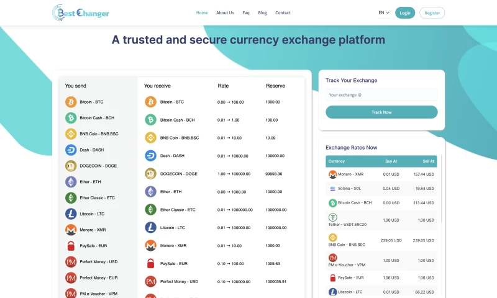497x298 pixels.
Task: Click Solana icon in Exchange Rates
Action: (332, 188)
